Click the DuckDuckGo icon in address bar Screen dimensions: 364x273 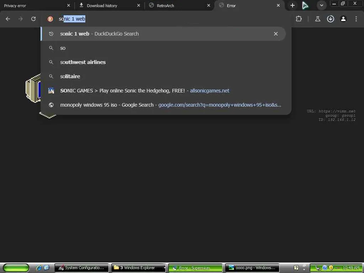click(50, 19)
